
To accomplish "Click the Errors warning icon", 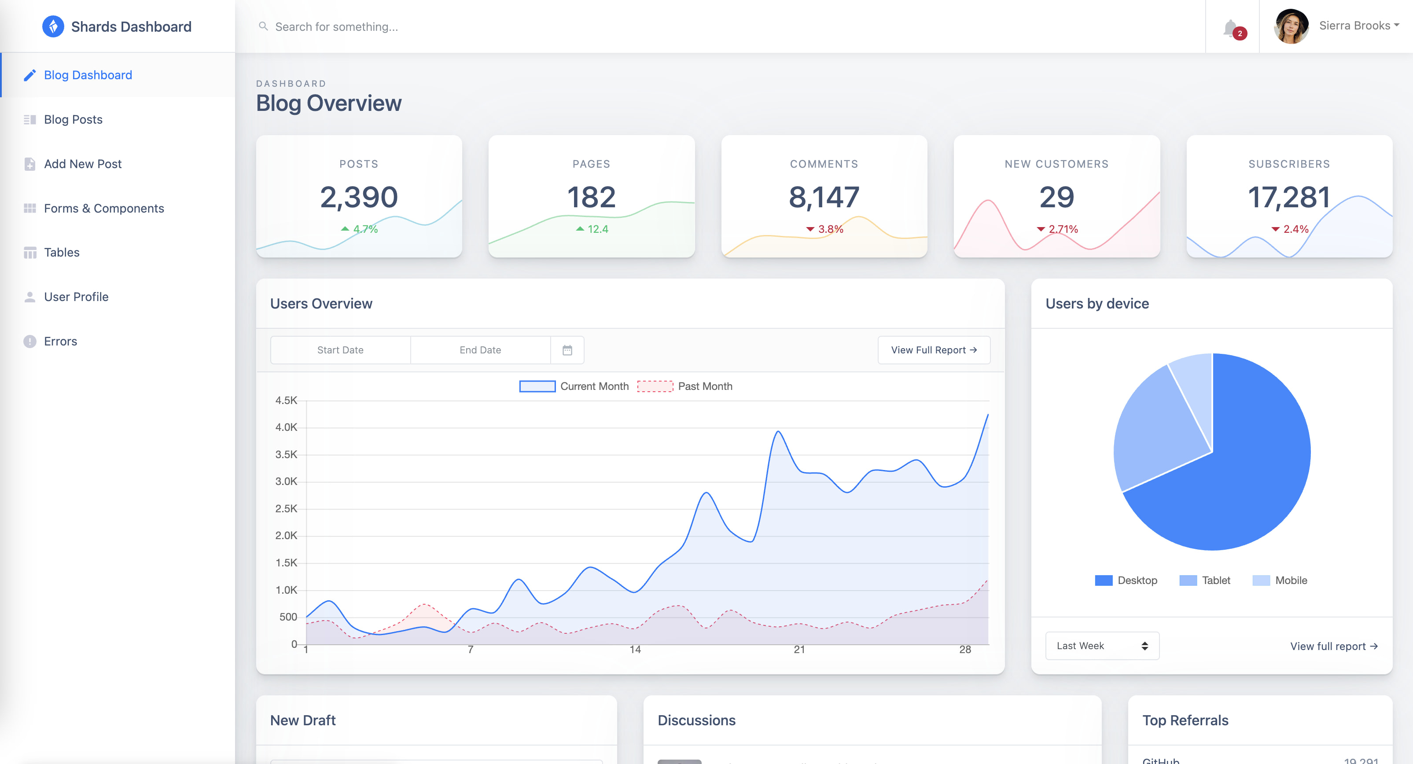I will [30, 341].
